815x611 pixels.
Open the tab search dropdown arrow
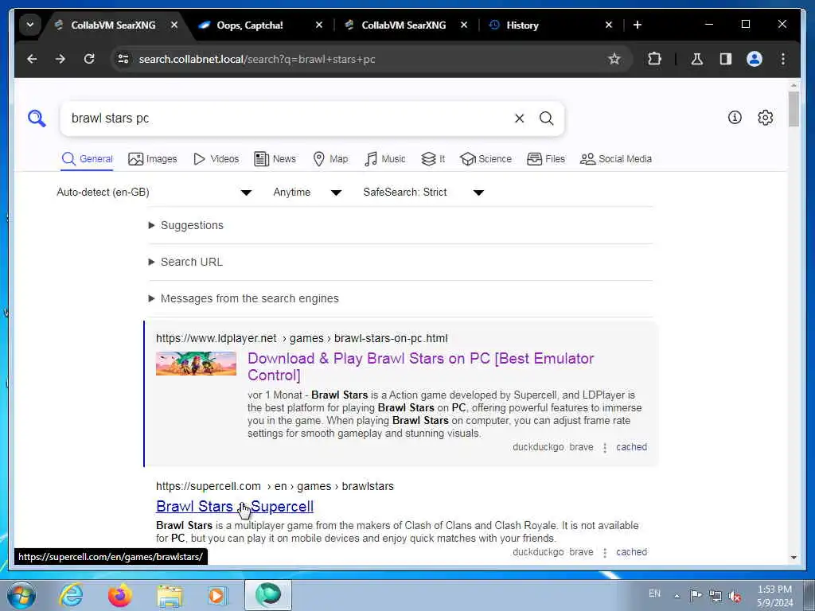(29, 25)
